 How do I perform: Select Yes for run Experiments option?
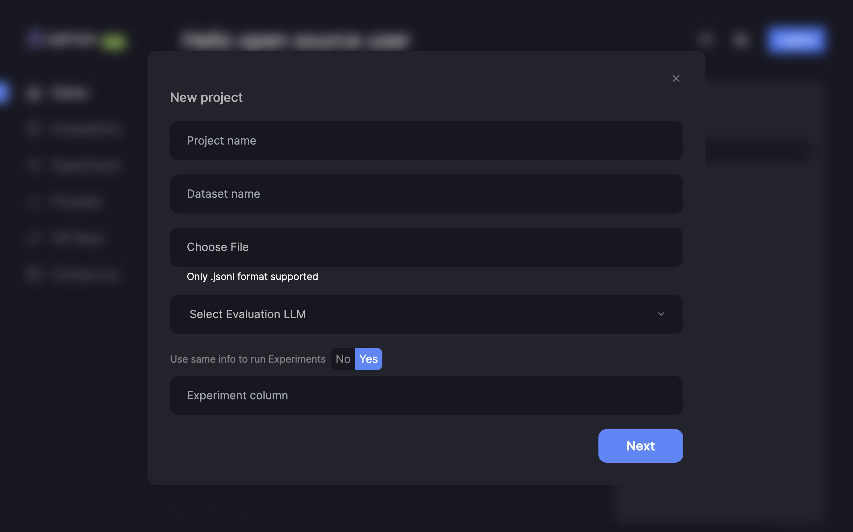tap(368, 359)
